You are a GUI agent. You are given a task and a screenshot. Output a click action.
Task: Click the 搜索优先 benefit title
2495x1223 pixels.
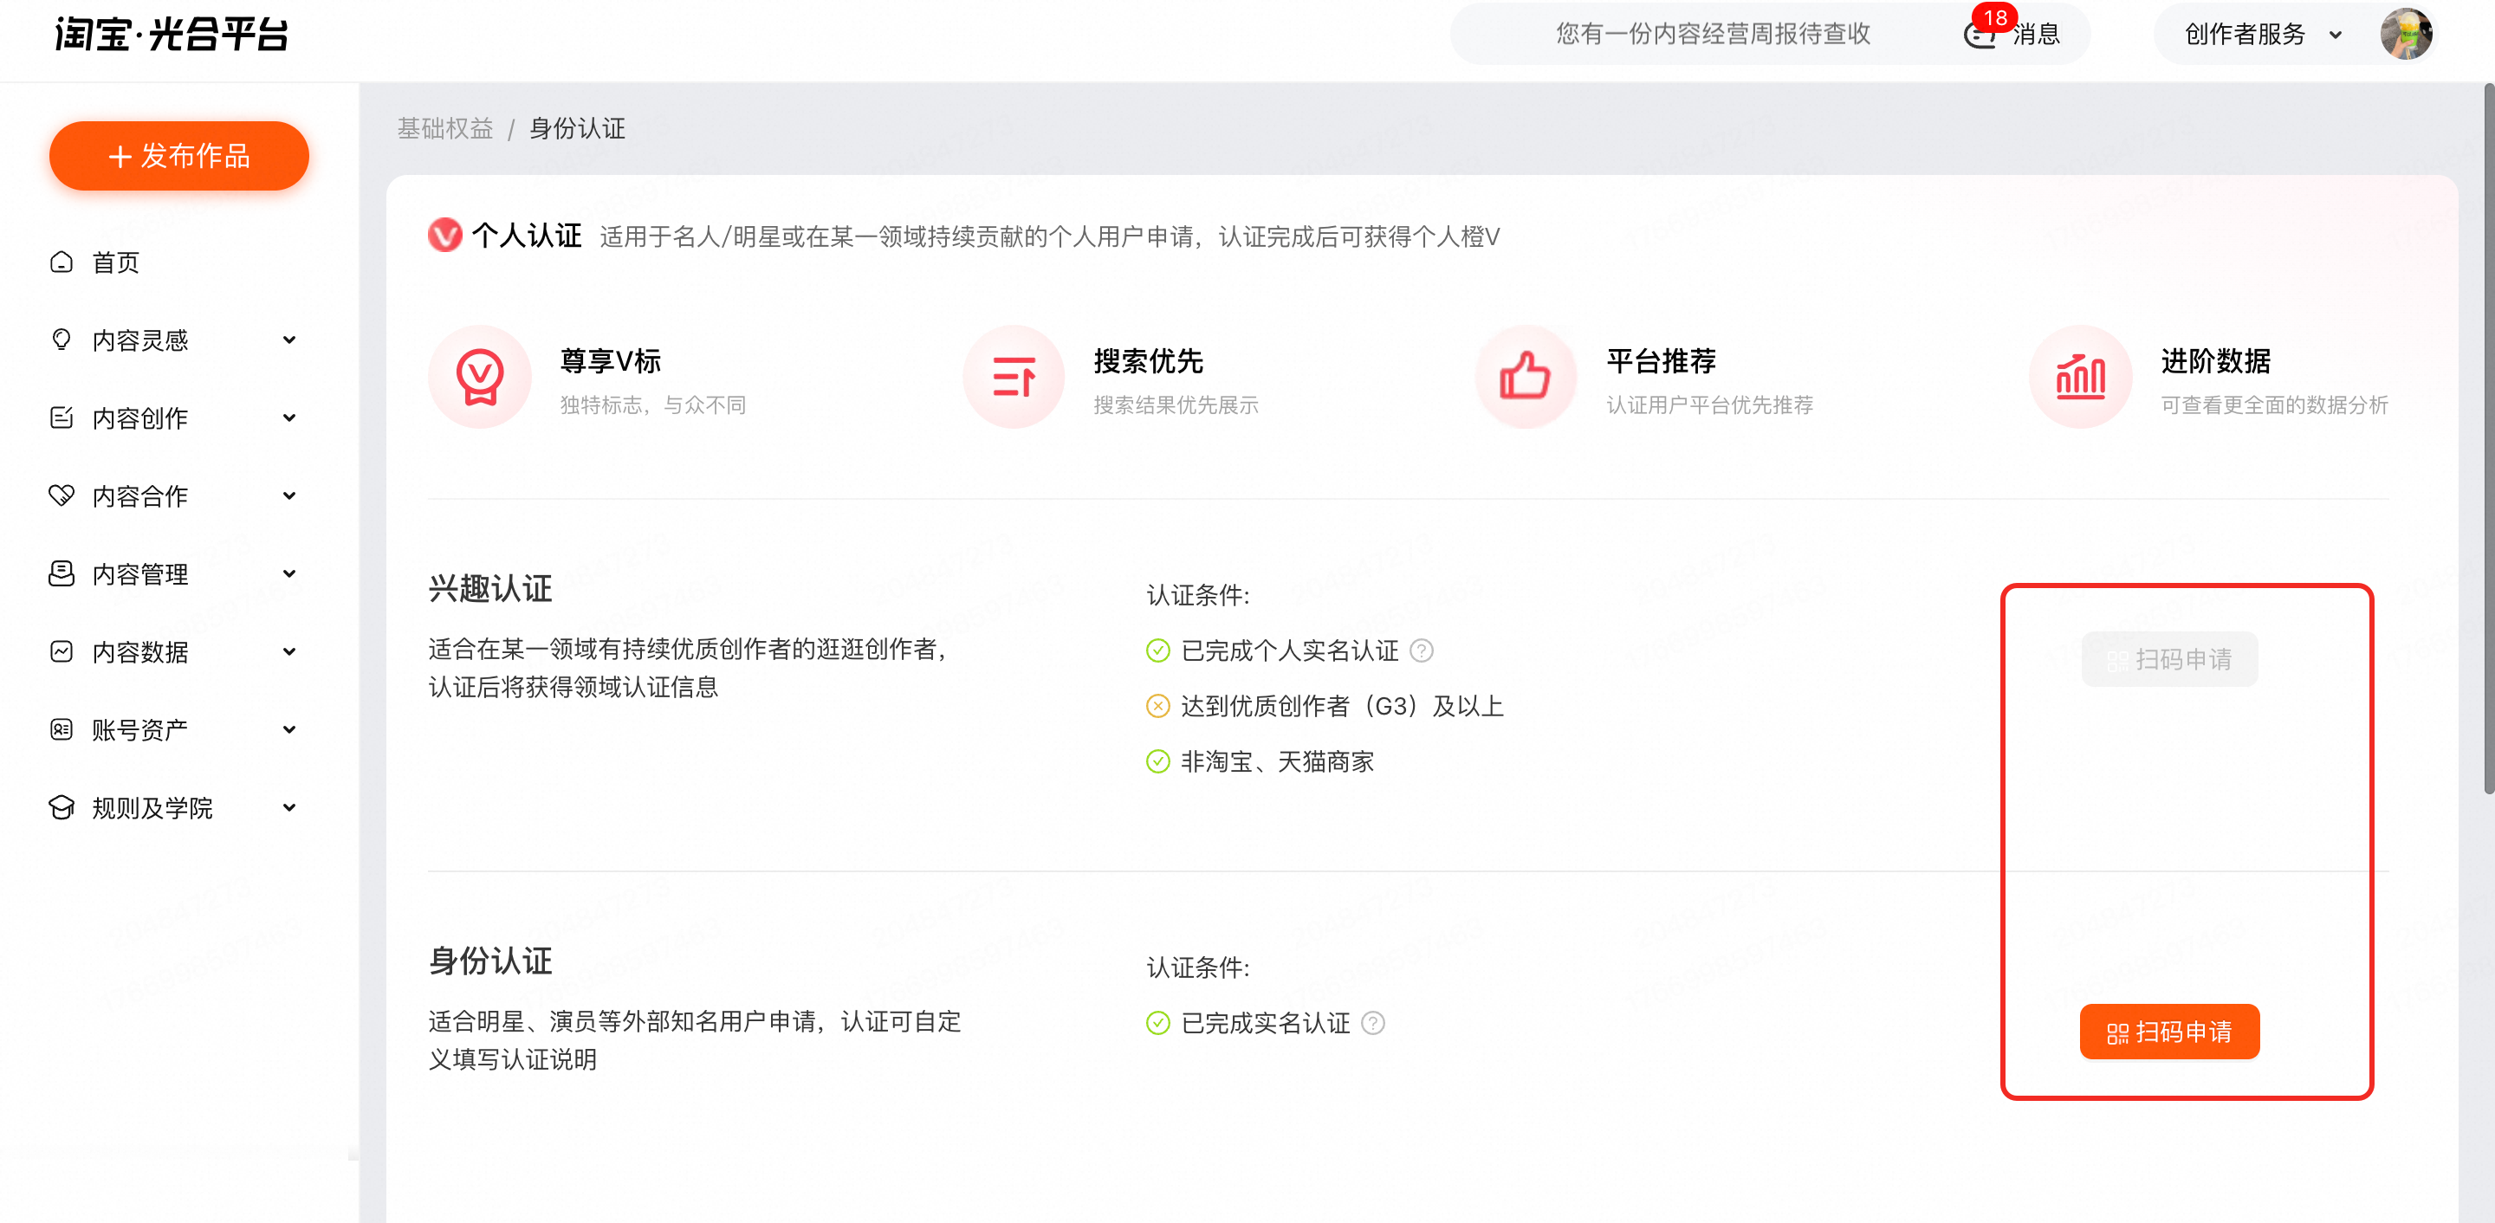1148,361
